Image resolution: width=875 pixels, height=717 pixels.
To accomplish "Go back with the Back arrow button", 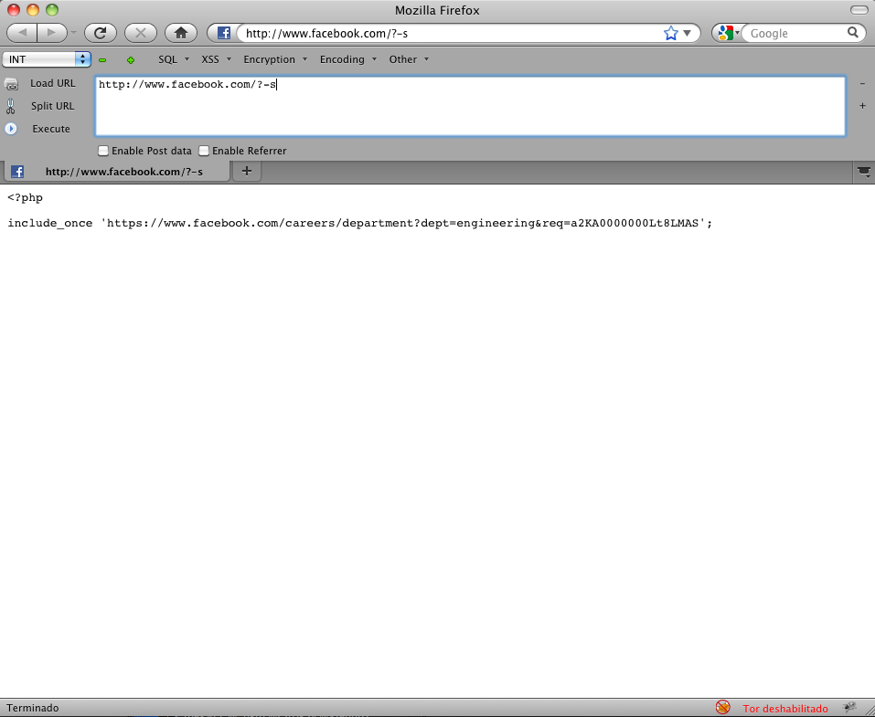I will (22, 33).
